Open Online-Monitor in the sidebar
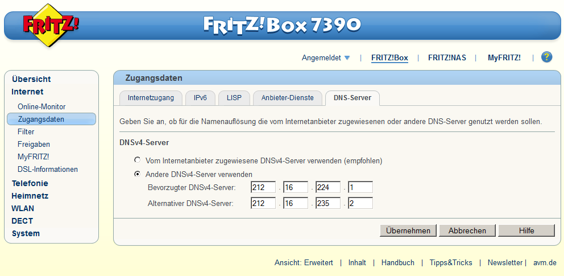564x276 pixels. [x=42, y=106]
